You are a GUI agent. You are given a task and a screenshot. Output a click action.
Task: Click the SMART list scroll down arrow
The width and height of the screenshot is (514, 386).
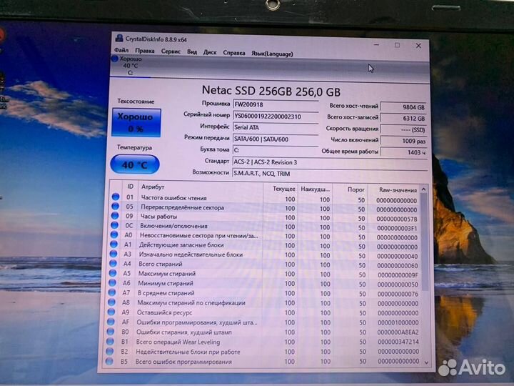coord(426,362)
